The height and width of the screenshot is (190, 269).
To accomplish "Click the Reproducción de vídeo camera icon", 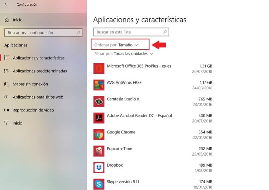I will tap(7, 110).
